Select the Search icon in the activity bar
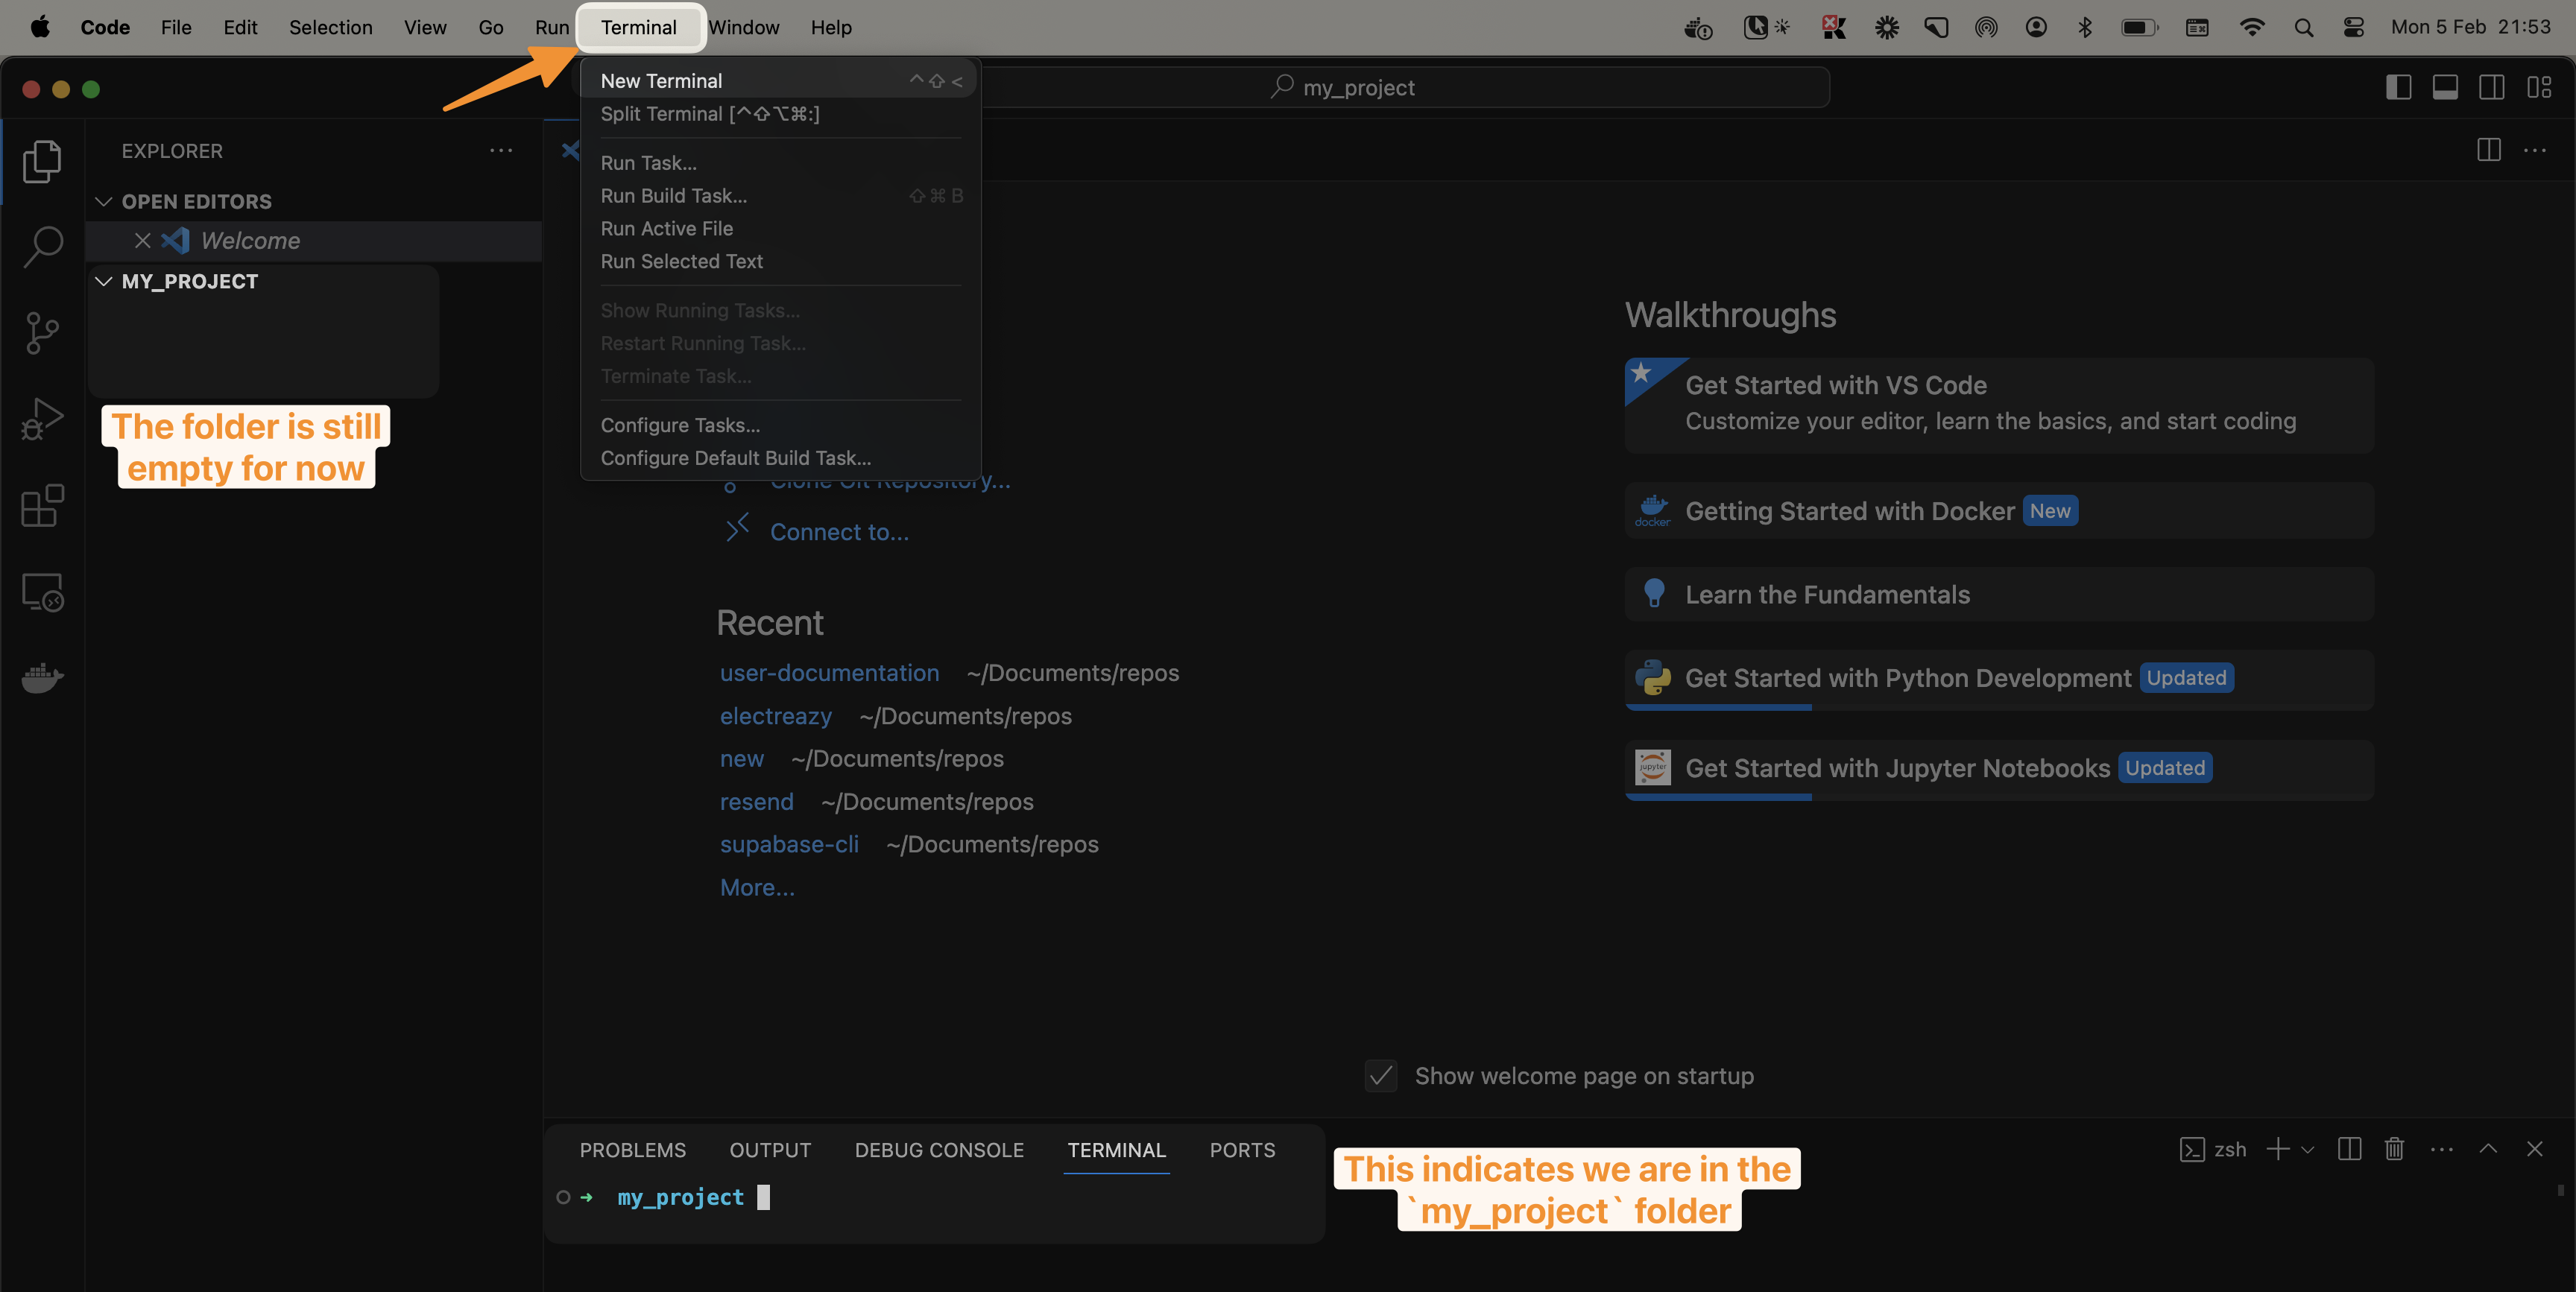The width and height of the screenshot is (2576, 1292). coord(42,246)
